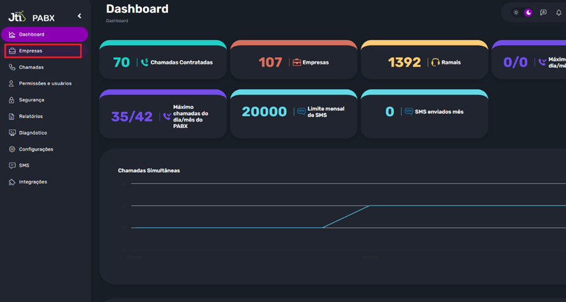
Task: Click the Jti PABX logo
Action: tap(31, 17)
